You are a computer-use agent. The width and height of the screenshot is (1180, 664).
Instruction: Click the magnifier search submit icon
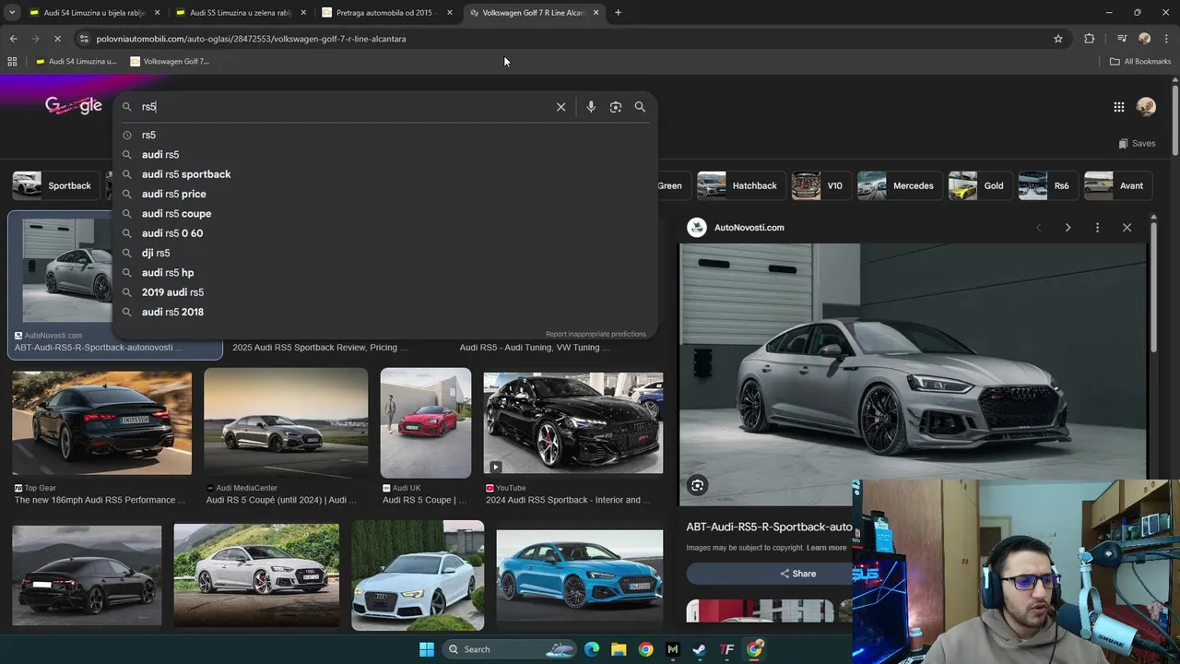tap(640, 107)
